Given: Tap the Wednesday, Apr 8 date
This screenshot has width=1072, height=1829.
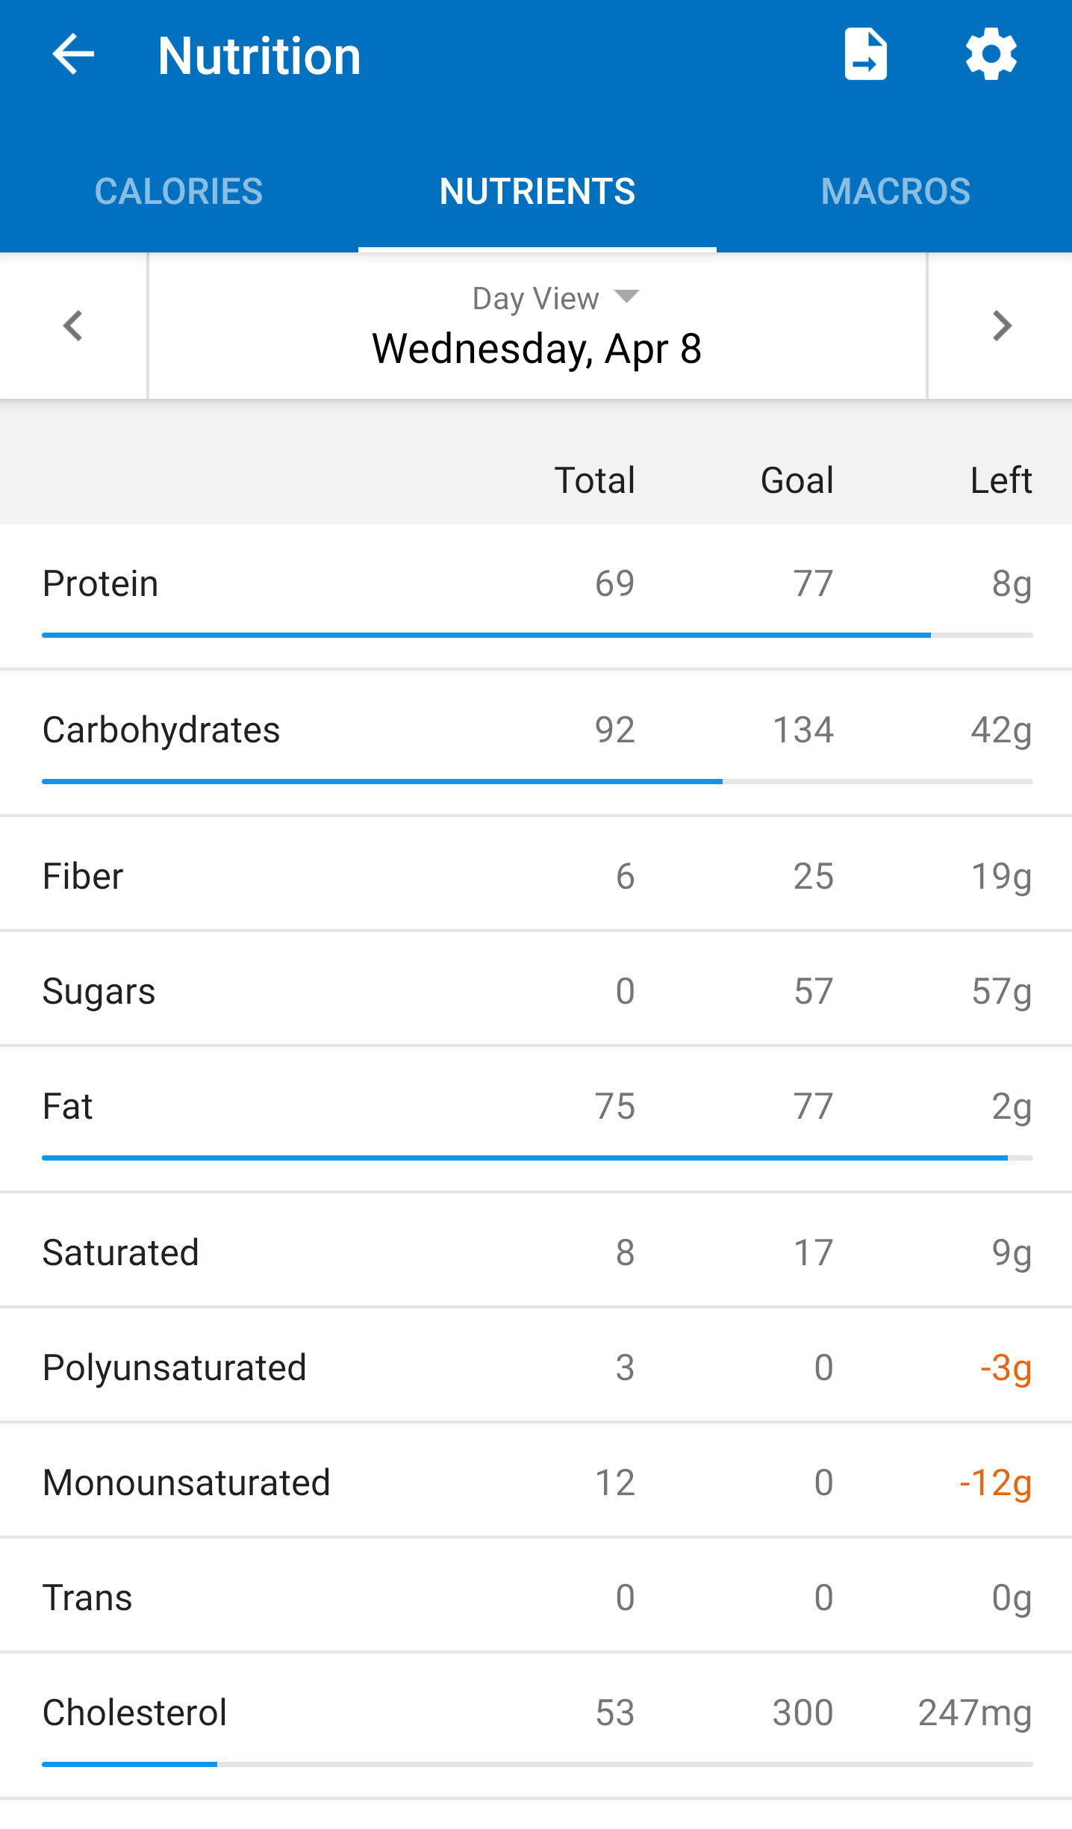Looking at the screenshot, I should pyautogui.click(x=537, y=349).
